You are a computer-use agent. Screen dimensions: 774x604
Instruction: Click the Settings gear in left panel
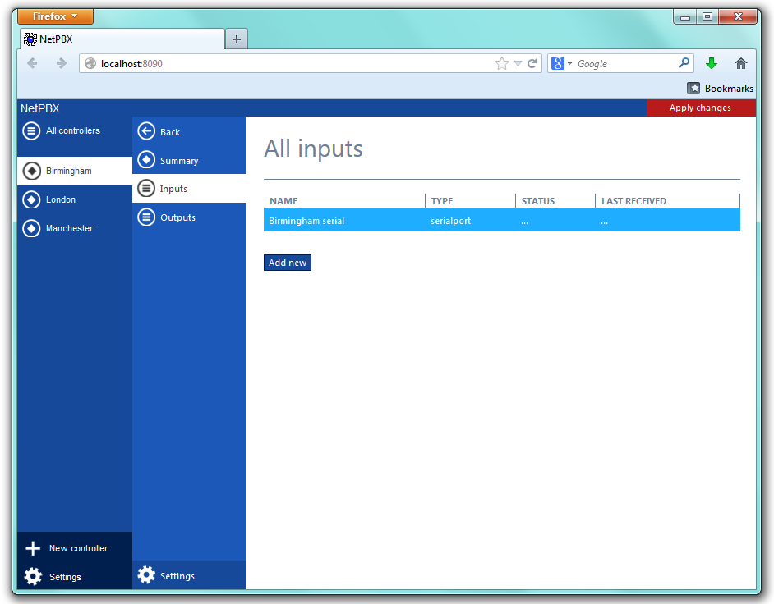pos(33,577)
